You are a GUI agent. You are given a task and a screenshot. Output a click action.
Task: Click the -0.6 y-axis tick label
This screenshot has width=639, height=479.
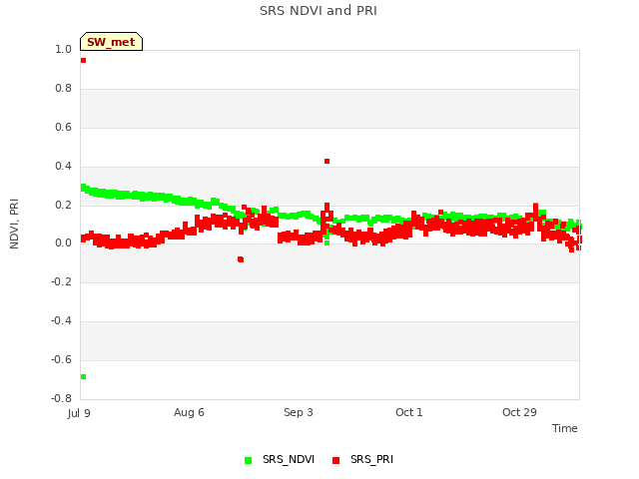[x=61, y=359]
